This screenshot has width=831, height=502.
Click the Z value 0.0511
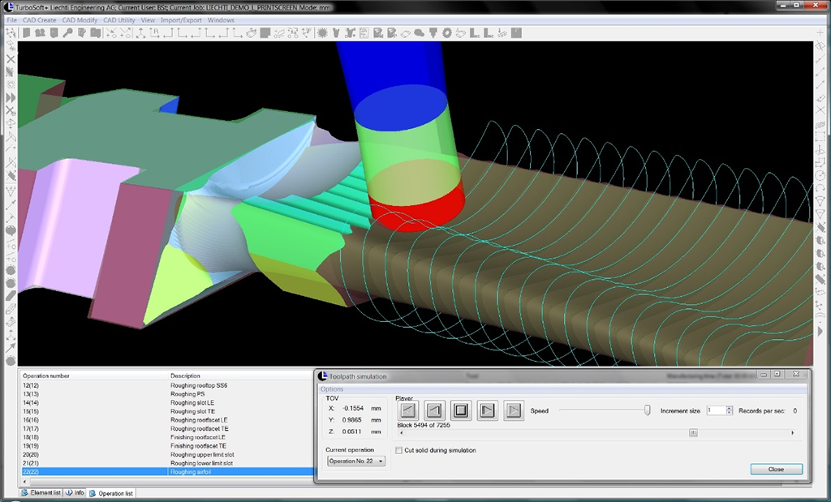coord(353,431)
